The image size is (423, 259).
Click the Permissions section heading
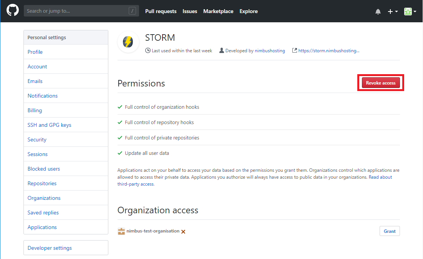(141, 83)
